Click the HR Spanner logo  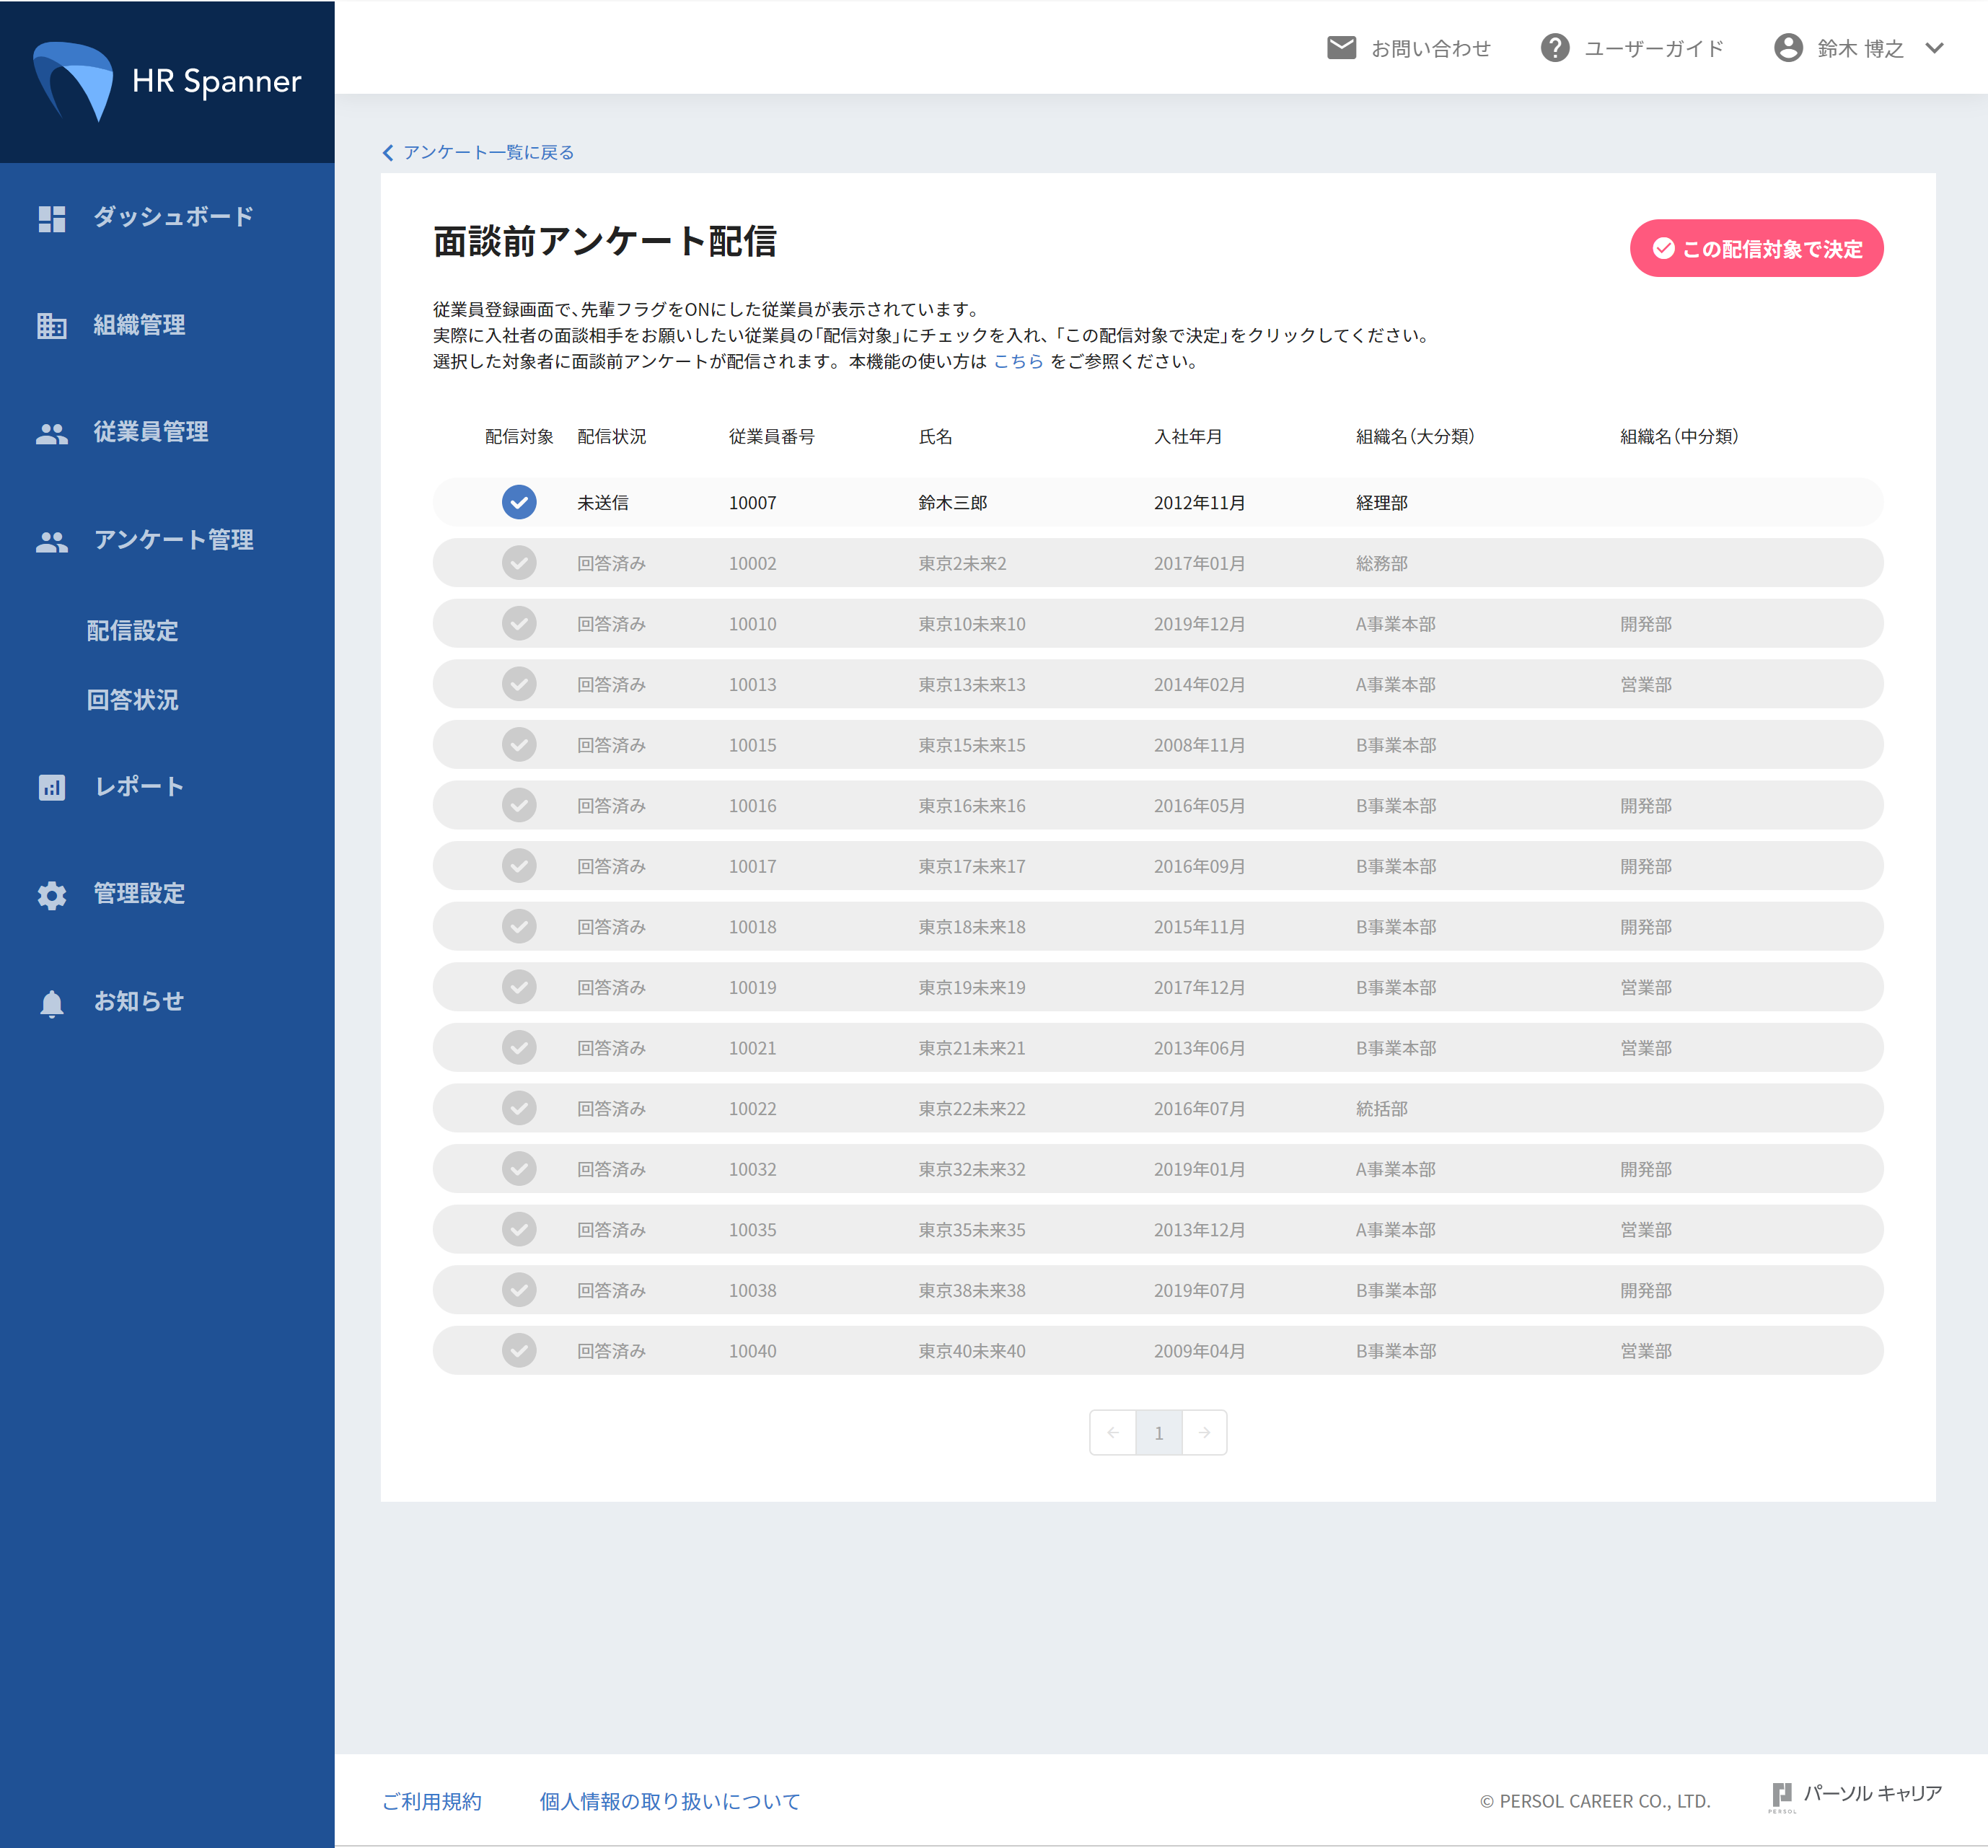[x=167, y=82]
